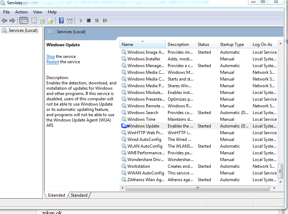Click the gear icon beside Windows Search
Image resolution: width=288 pixels, height=214 pixels.
coord(124,112)
